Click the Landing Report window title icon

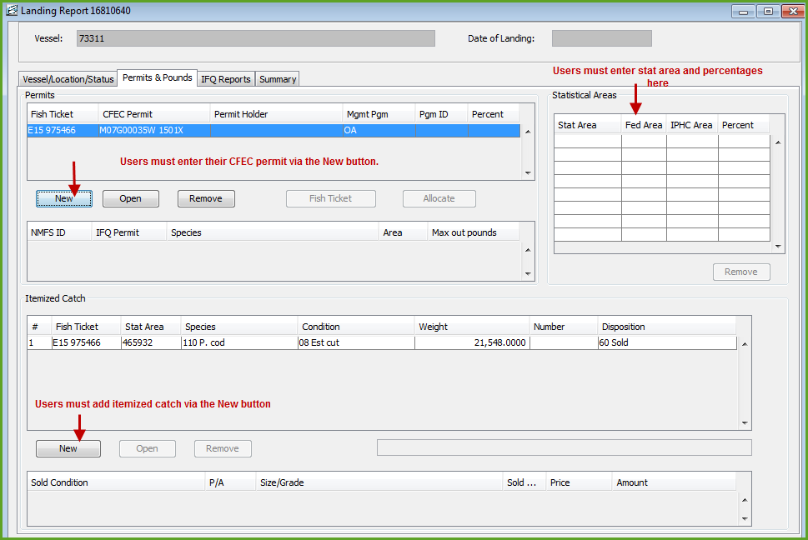pyautogui.click(x=12, y=11)
